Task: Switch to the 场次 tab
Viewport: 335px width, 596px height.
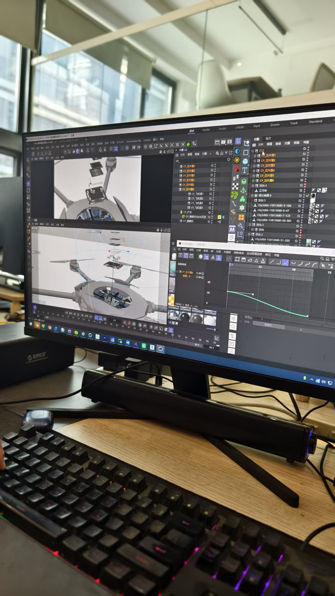Action: pos(268,139)
